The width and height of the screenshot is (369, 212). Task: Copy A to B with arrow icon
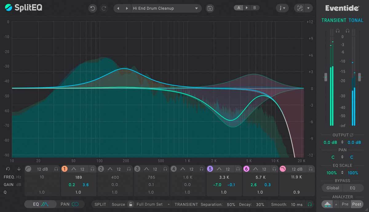pyautogui.click(x=247, y=8)
